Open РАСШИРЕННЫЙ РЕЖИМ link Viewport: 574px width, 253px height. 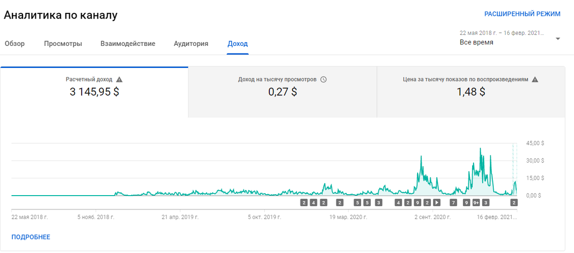[x=522, y=14]
